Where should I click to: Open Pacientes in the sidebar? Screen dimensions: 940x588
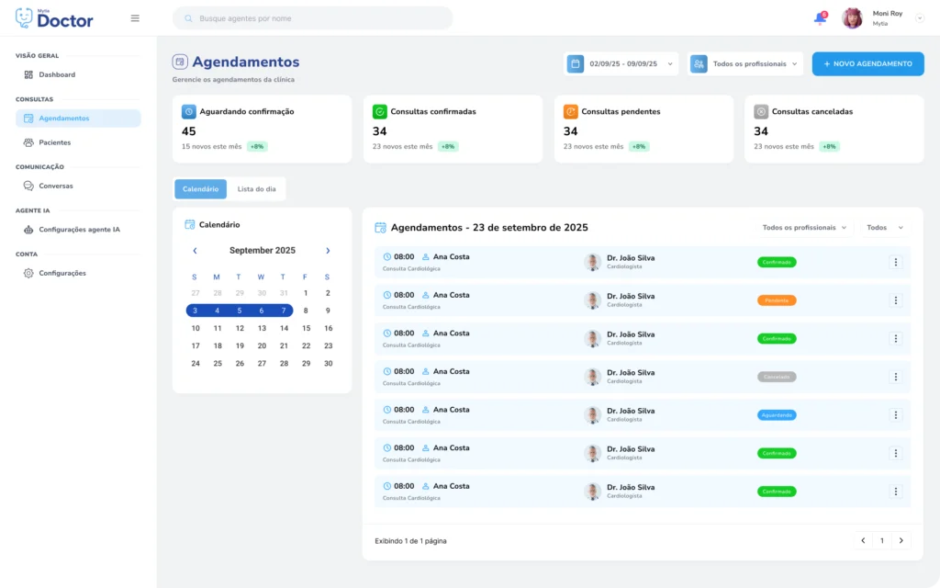54,142
